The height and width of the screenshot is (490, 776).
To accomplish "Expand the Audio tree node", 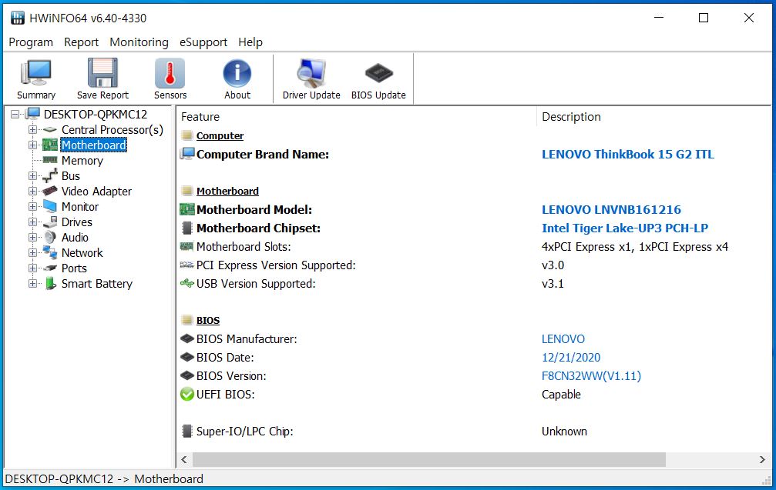I will tap(32, 238).
